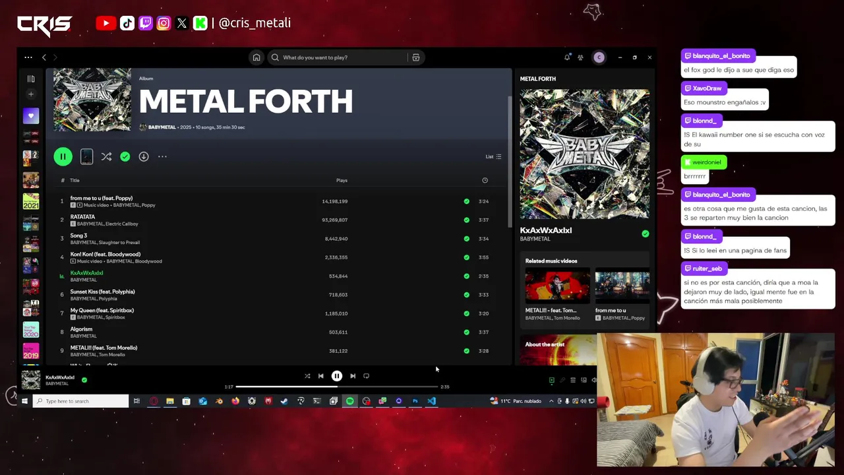The image size is (844, 475).
Task: Open weather widget 11°C Parc. nublado
Action: (516, 401)
